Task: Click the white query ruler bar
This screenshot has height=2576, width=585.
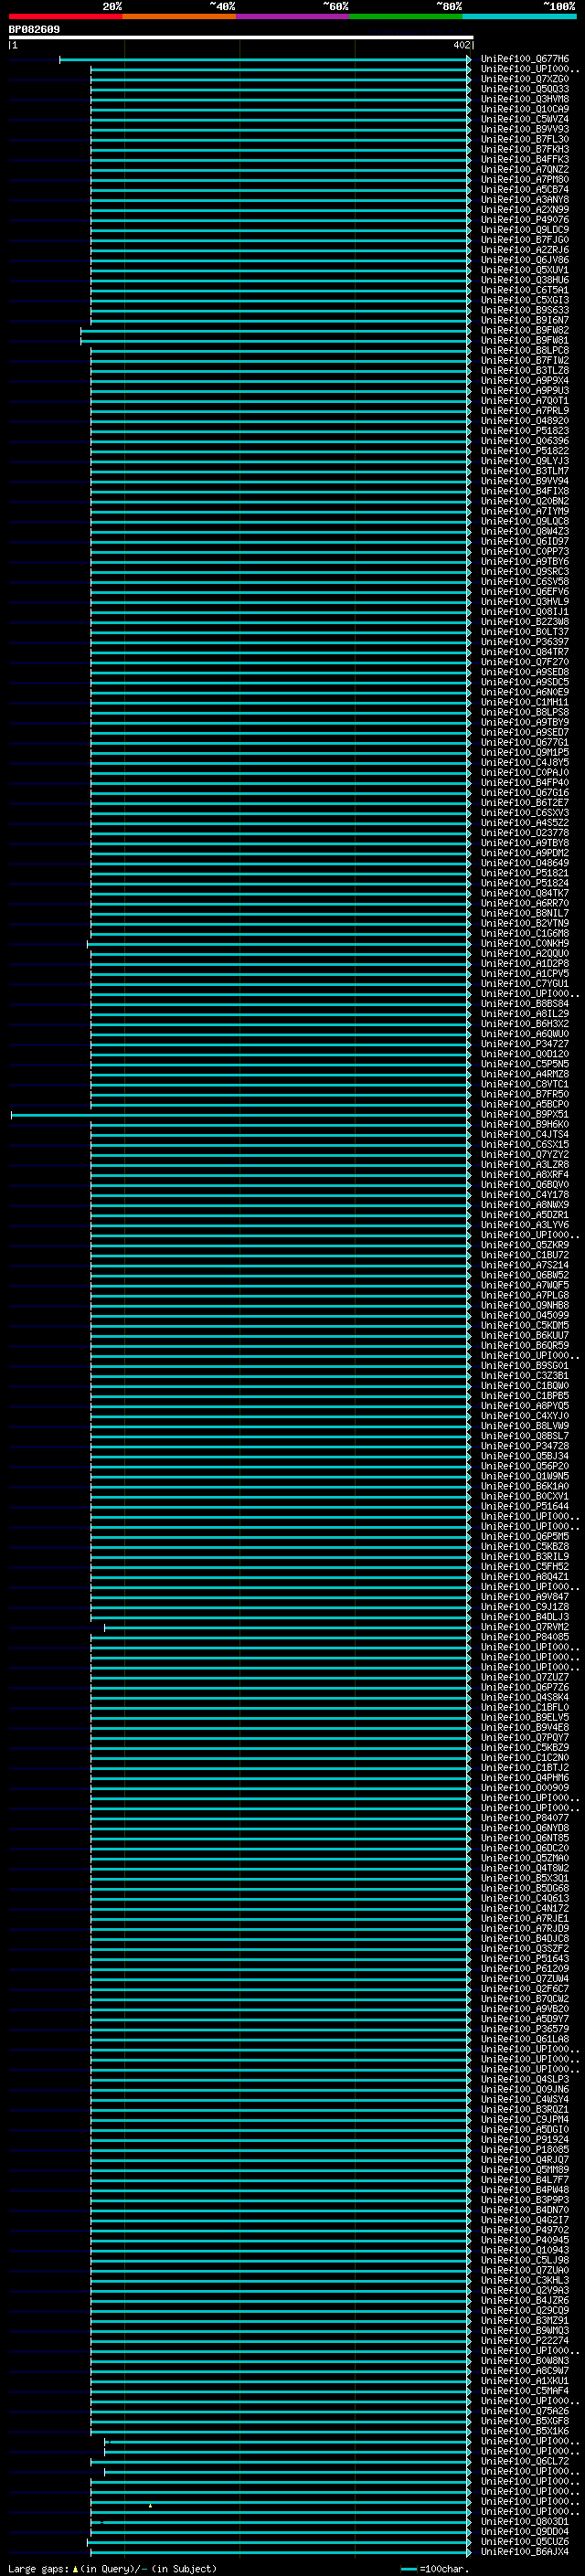Action: click(241, 37)
